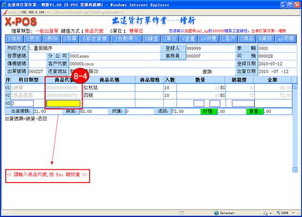Click the E增新 toolbar button
The image size is (302, 217).
(x=15, y=39)
